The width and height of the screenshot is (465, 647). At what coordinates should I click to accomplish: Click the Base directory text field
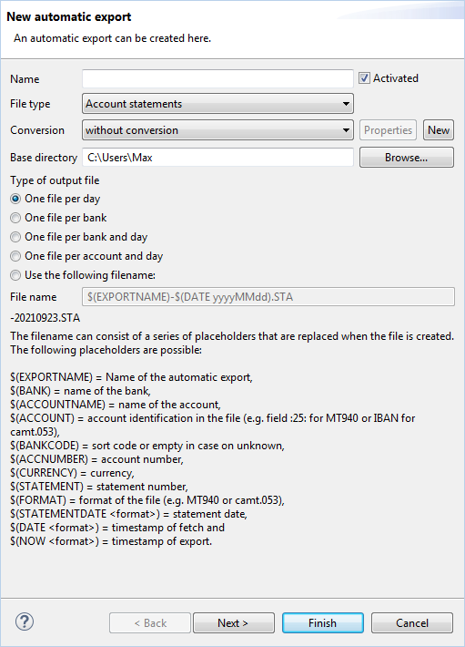(x=217, y=158)
